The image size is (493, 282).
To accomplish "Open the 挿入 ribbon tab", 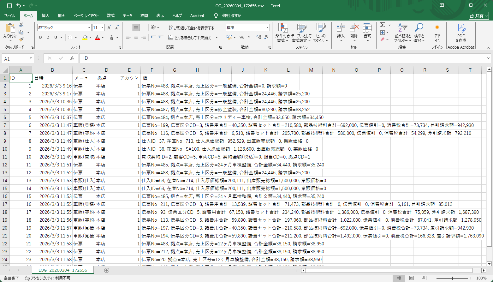I will (x=45, y=15).
